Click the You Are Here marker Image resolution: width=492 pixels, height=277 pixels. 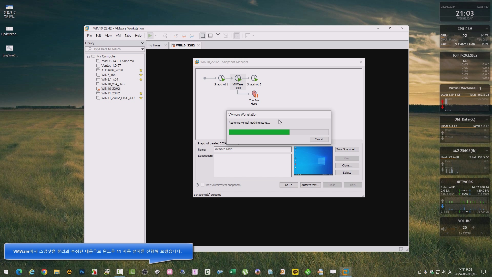click(x=254, y=94)
